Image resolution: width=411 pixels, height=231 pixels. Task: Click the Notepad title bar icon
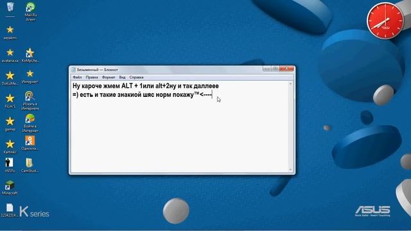coord(74,70)
